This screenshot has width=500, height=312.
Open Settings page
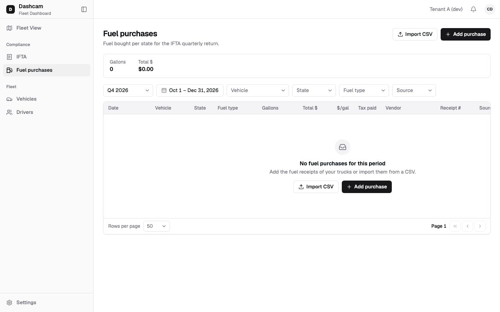coord(46,303)
